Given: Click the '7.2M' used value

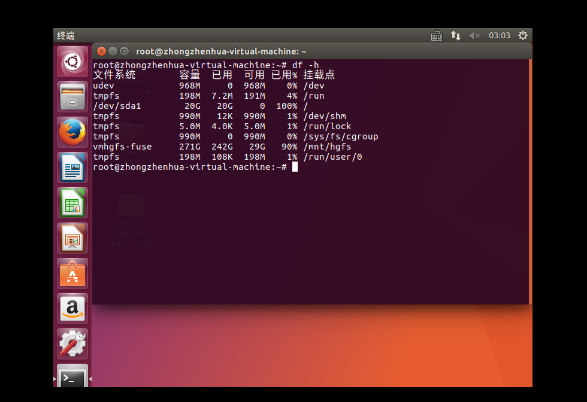Looking at the screenshot, I should click(222, 96).
